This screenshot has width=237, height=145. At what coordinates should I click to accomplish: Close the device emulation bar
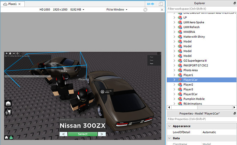coord(162,10)
